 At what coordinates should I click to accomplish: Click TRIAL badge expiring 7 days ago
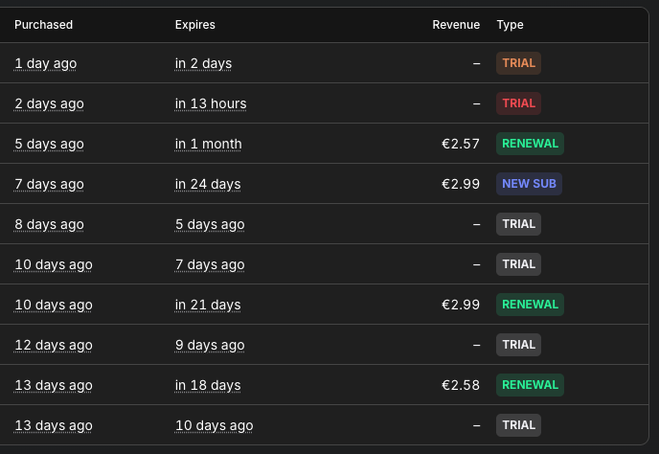coord(518,264)
